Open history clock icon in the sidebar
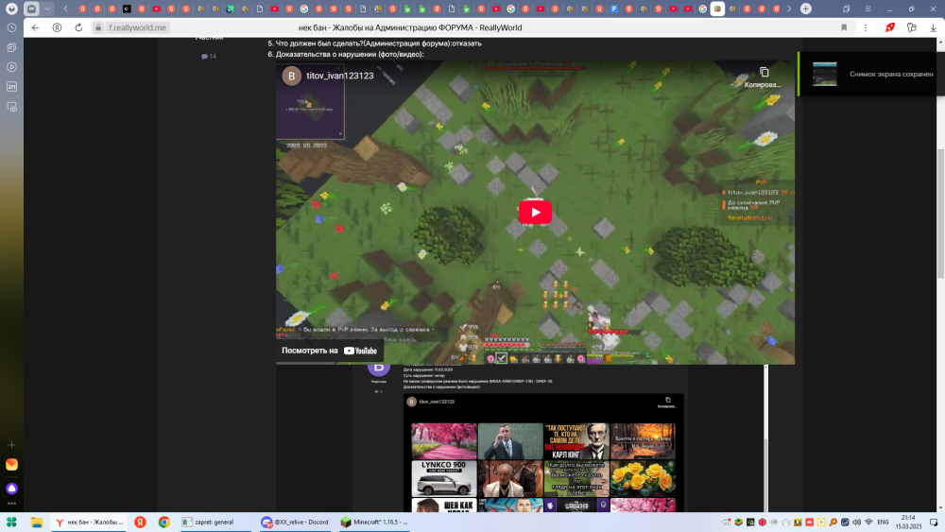 [x=11, y=27]
